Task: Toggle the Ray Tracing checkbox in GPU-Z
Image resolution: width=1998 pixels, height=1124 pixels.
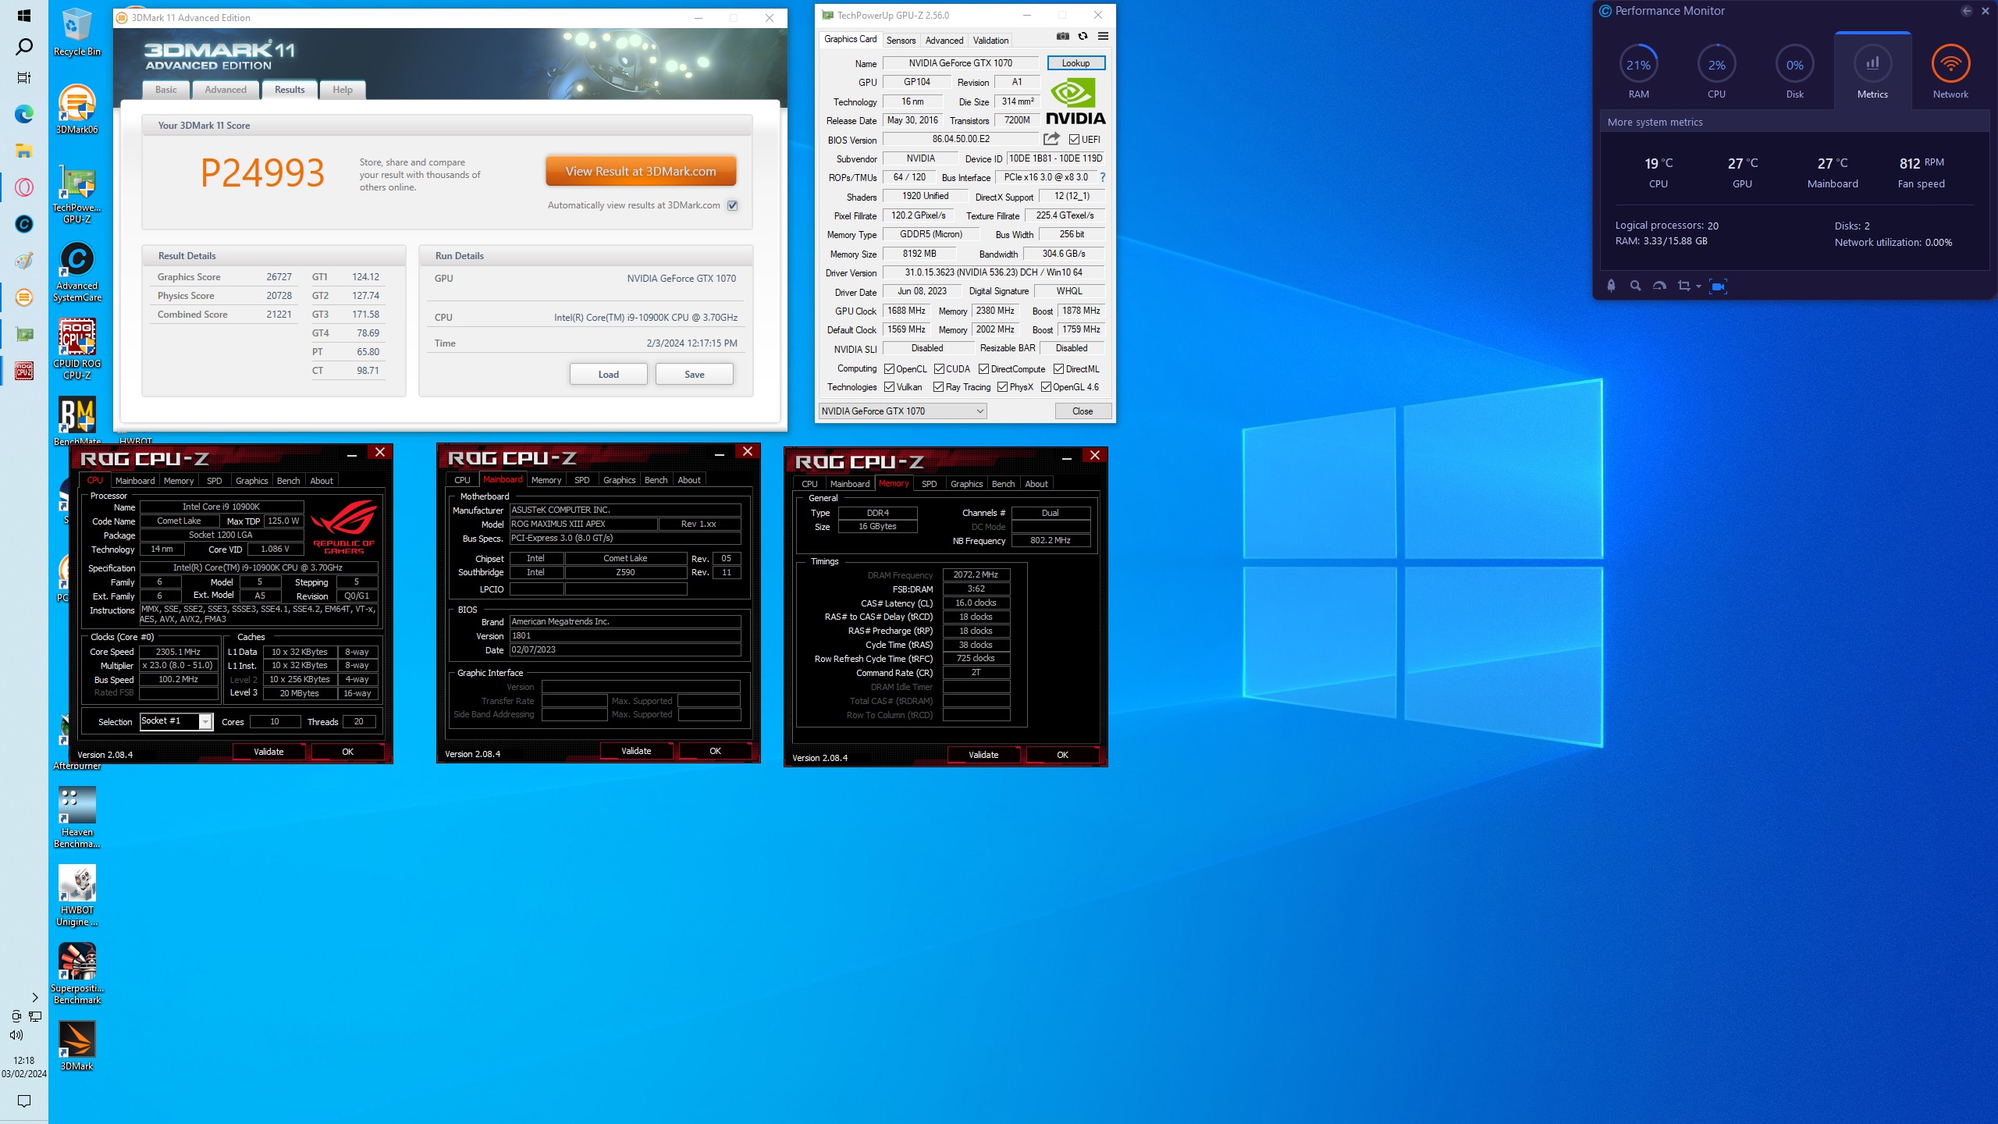Action: (939, 387)
